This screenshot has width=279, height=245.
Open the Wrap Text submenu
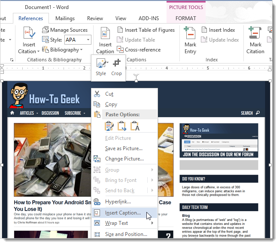tap(124, 223)
